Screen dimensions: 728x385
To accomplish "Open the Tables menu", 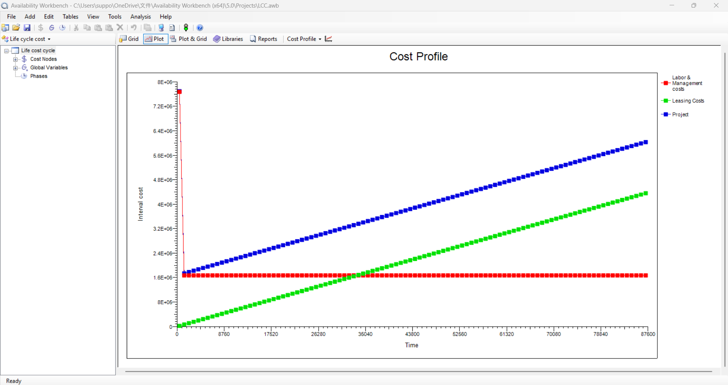I will click(x=70, y=17).
